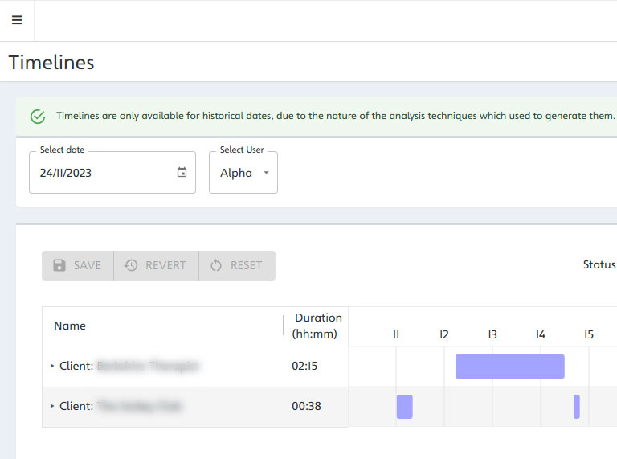Image resolution: width=617 pixels, height=459 pixels.
Task: Click the Duration (hh:mm) column header
Action: pos(317,326)
